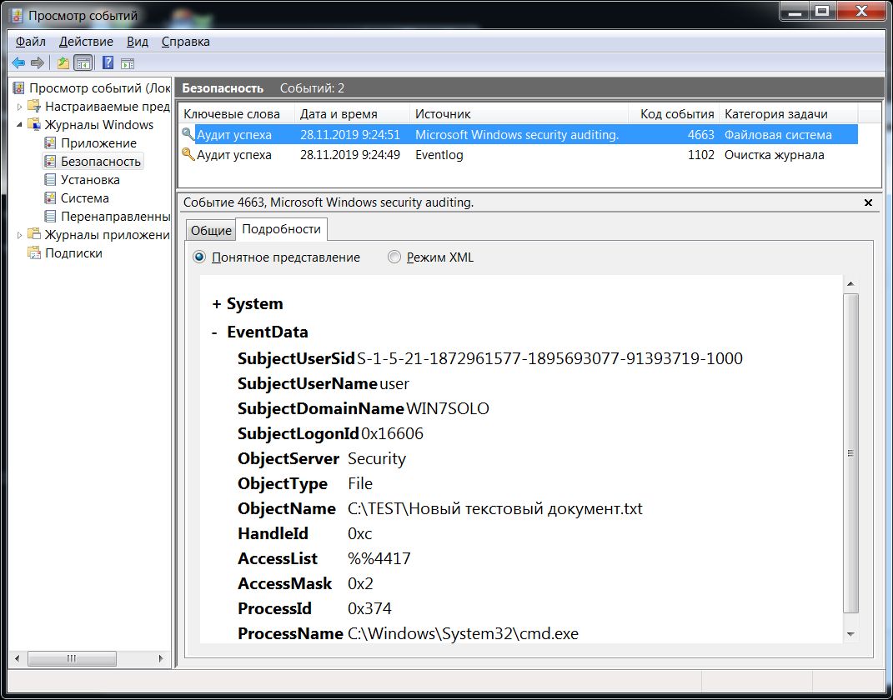Click the 28.11.2019 9:24:51 date cell
The height and width of the screenshot is (700, 893).
pyautogui.click(x=350, y=135)
